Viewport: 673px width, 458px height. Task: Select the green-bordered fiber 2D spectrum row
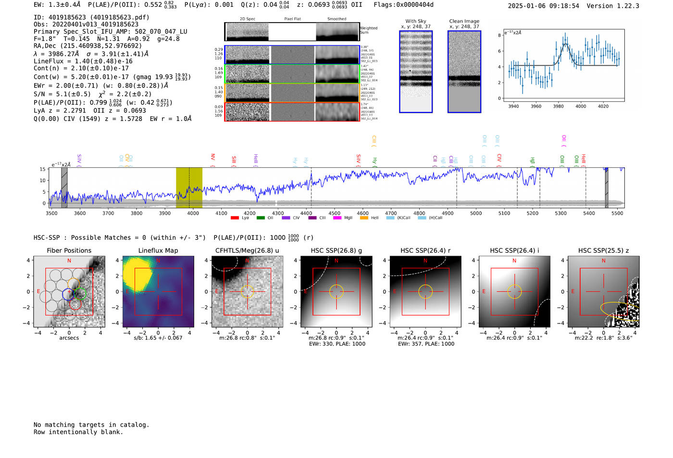tap(292, 74)
